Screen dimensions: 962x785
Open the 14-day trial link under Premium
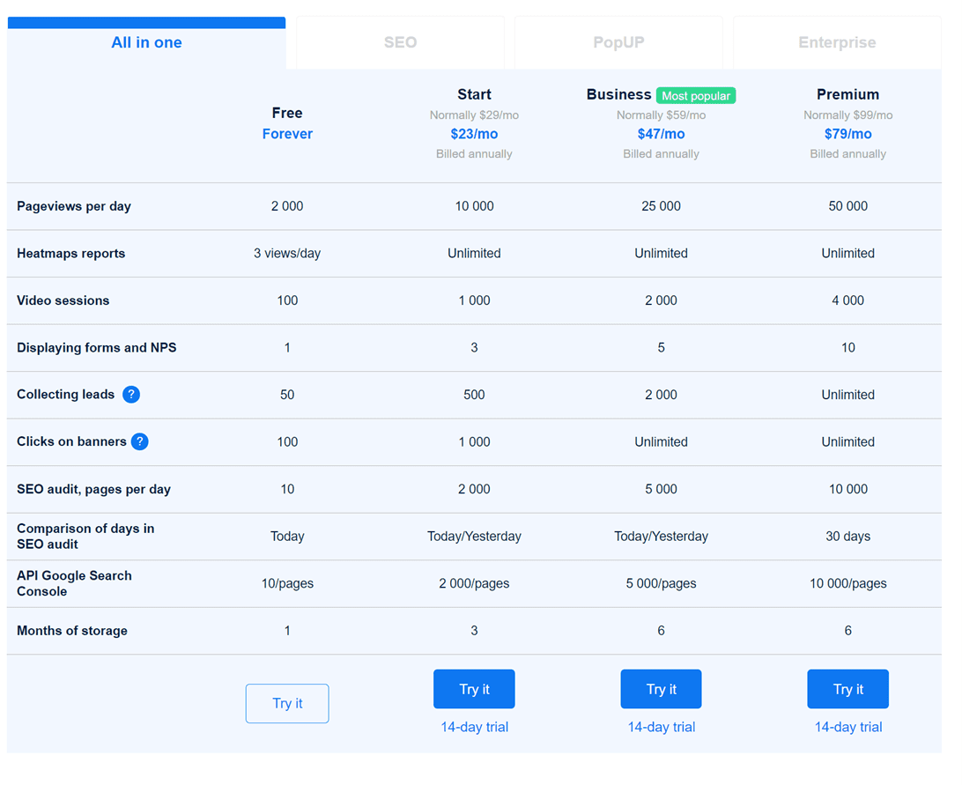[847, 727]
